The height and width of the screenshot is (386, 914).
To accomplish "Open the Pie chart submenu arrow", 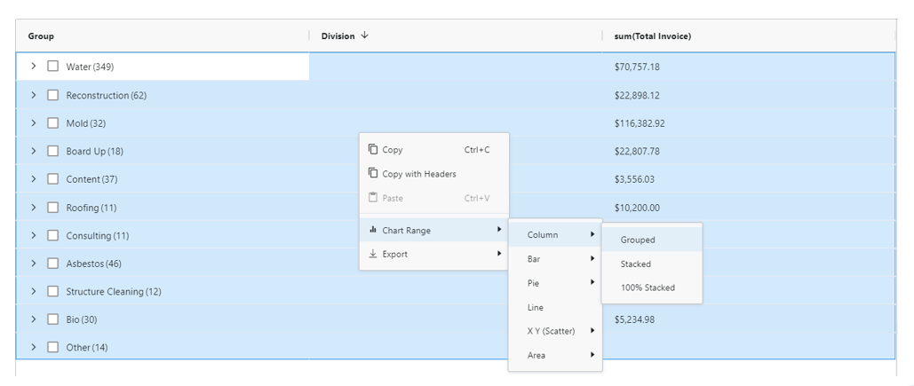I will coord(592,283).
